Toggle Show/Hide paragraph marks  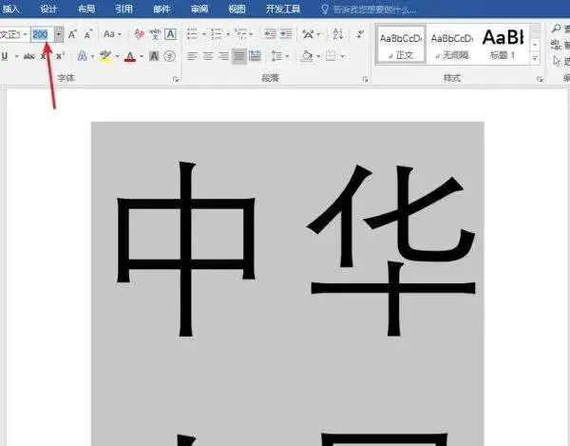360,34
